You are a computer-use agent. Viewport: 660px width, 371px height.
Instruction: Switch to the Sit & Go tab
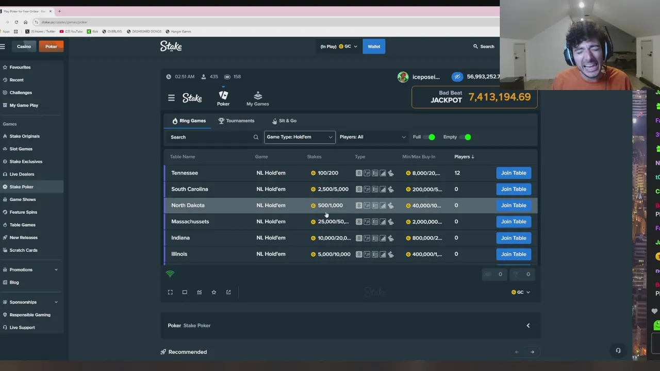coord(284,121)
